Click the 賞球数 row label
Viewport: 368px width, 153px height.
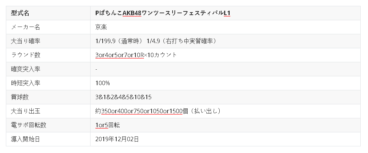click(20, 97)
